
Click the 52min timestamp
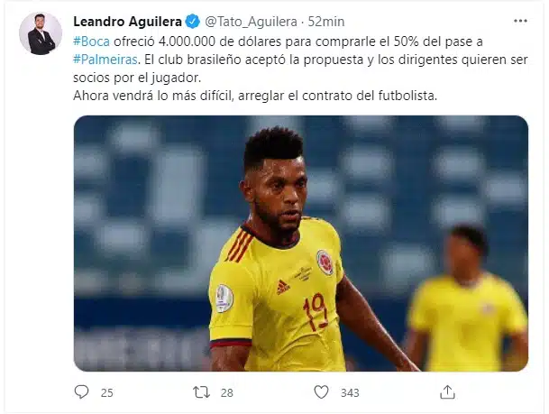pyautogui.click(x=326, y=22)
